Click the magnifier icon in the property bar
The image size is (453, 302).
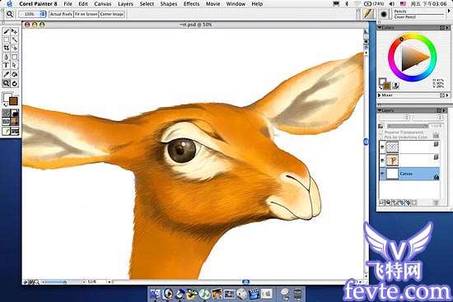(x=10, y=14)
